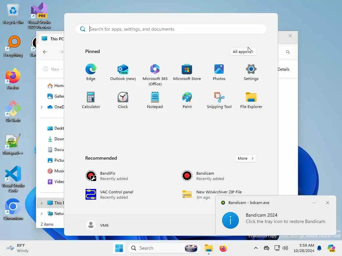
Task: Select Videos in Explorer sidebar
Action: [55, 182]
